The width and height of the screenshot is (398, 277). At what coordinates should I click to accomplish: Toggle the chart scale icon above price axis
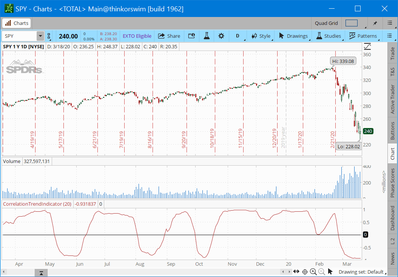[367, 46]
